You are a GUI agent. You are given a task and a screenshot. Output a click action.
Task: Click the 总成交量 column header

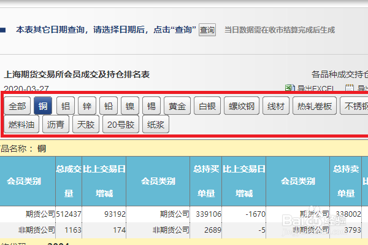click(x=69, y=181)
